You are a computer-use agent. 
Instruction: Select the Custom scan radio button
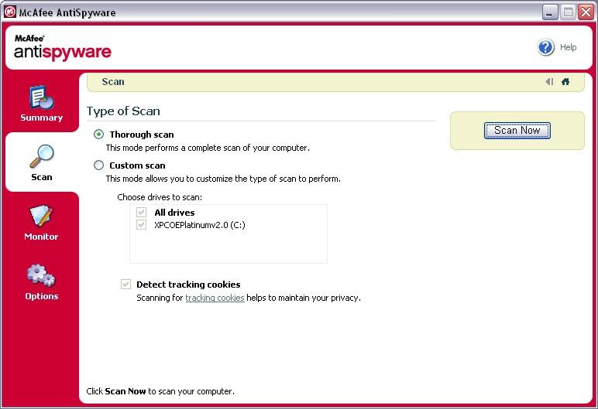(x=99, y=165)
